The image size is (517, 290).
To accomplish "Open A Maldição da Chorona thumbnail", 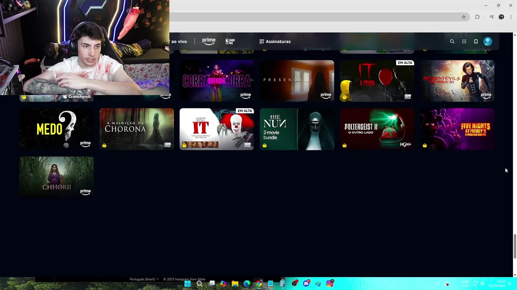I will [137, 129].
